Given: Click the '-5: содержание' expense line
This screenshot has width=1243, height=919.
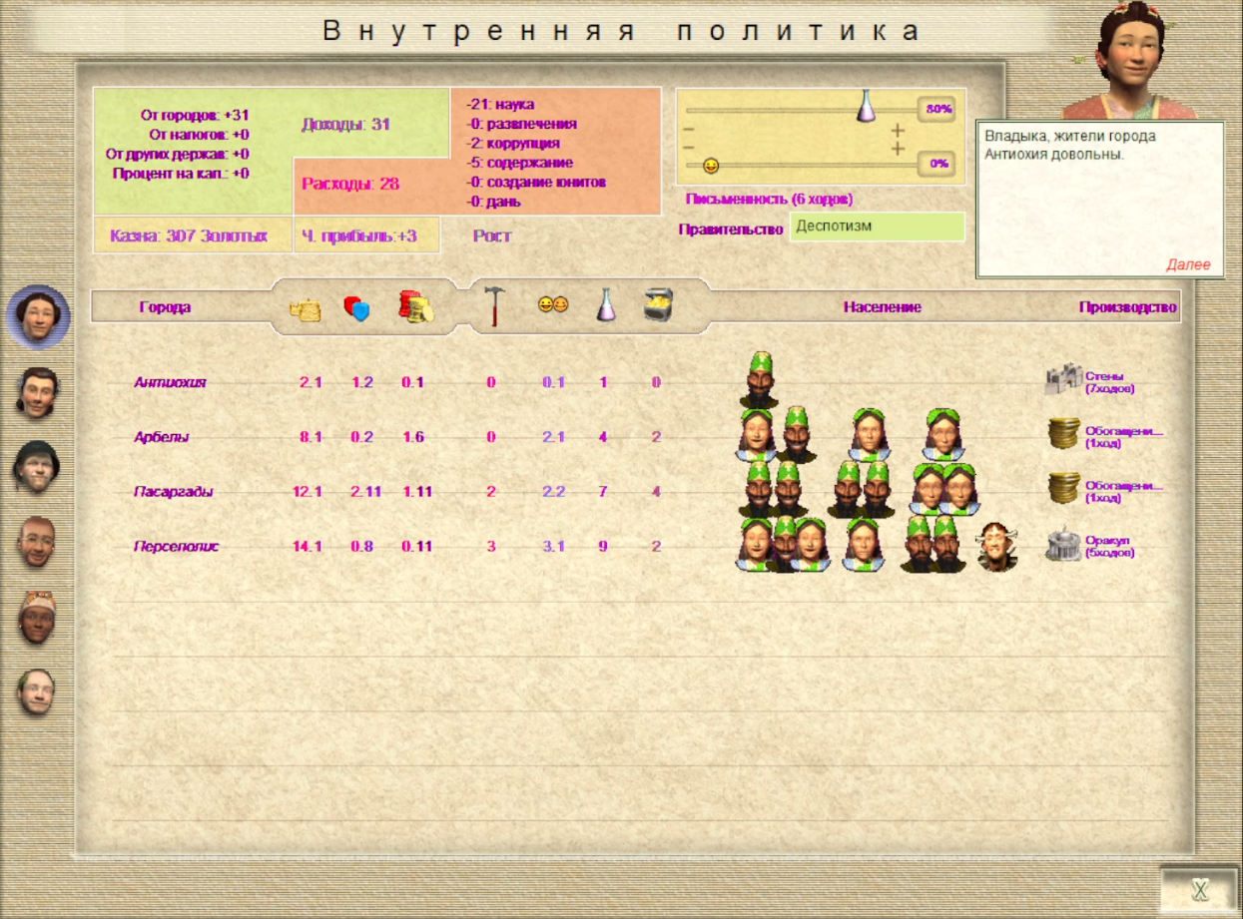Looking at the screenshot, I should (x=518, y=163).
